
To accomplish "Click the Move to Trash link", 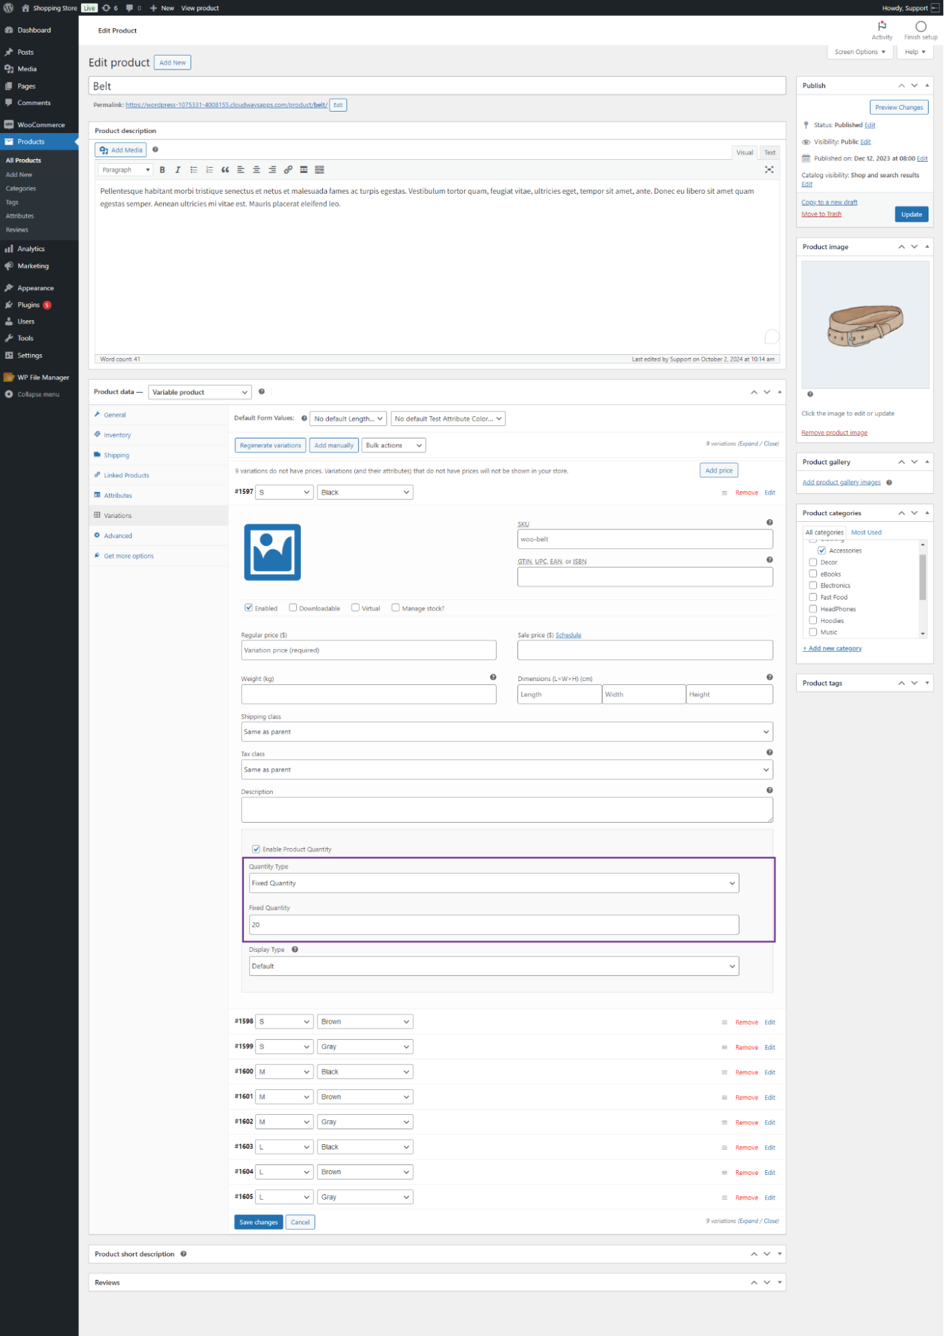I will [821, 215].
